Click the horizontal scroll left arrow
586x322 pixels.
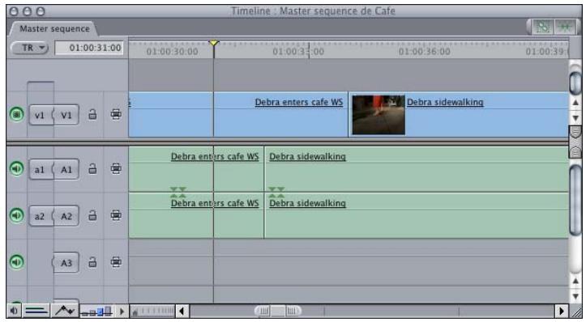(x=182, y=311)
